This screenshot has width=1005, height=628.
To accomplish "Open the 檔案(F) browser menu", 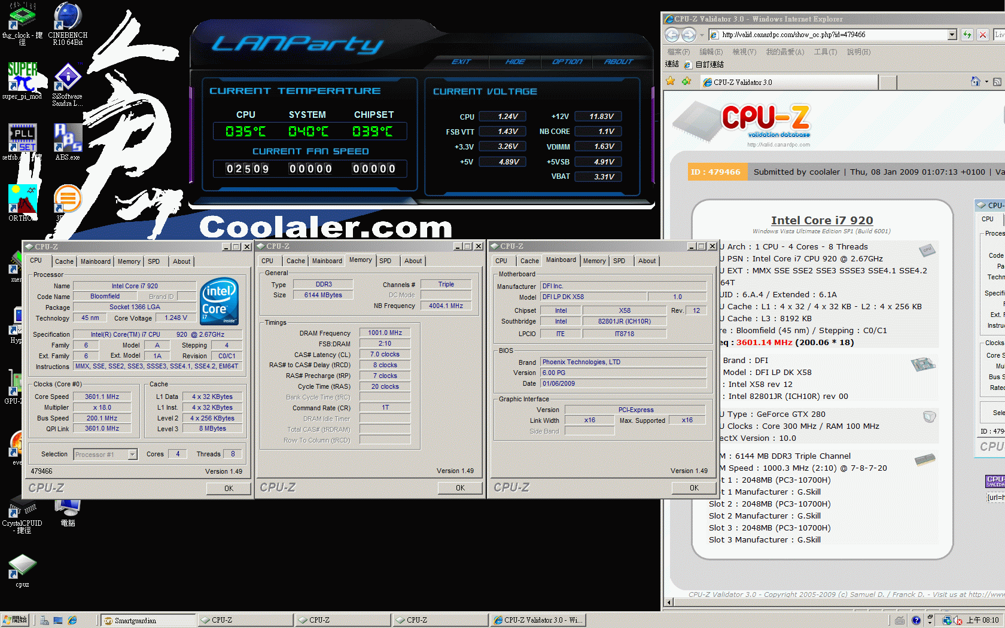I will pos(678,52).
